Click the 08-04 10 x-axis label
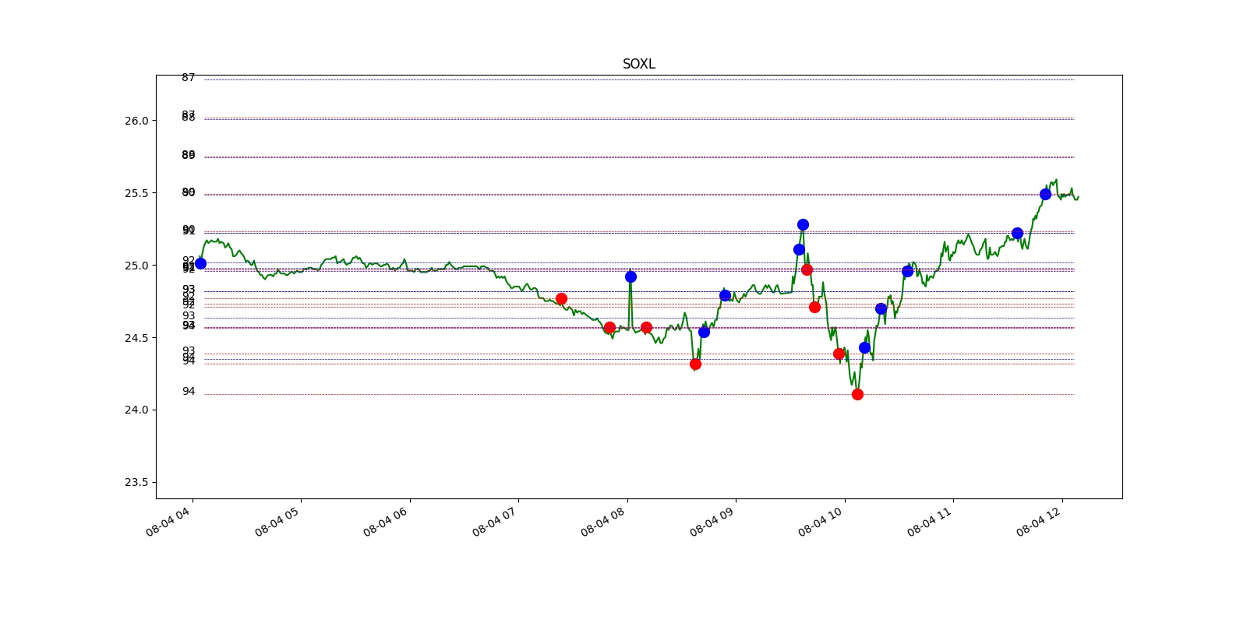The width and height of the screenshot is (1247, 623). point(821,520)
